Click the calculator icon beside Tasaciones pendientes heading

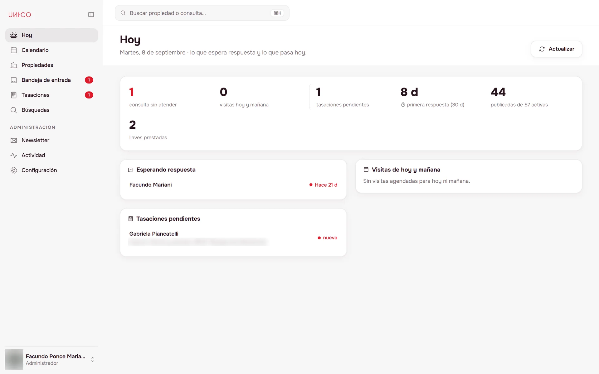point(131,219)
